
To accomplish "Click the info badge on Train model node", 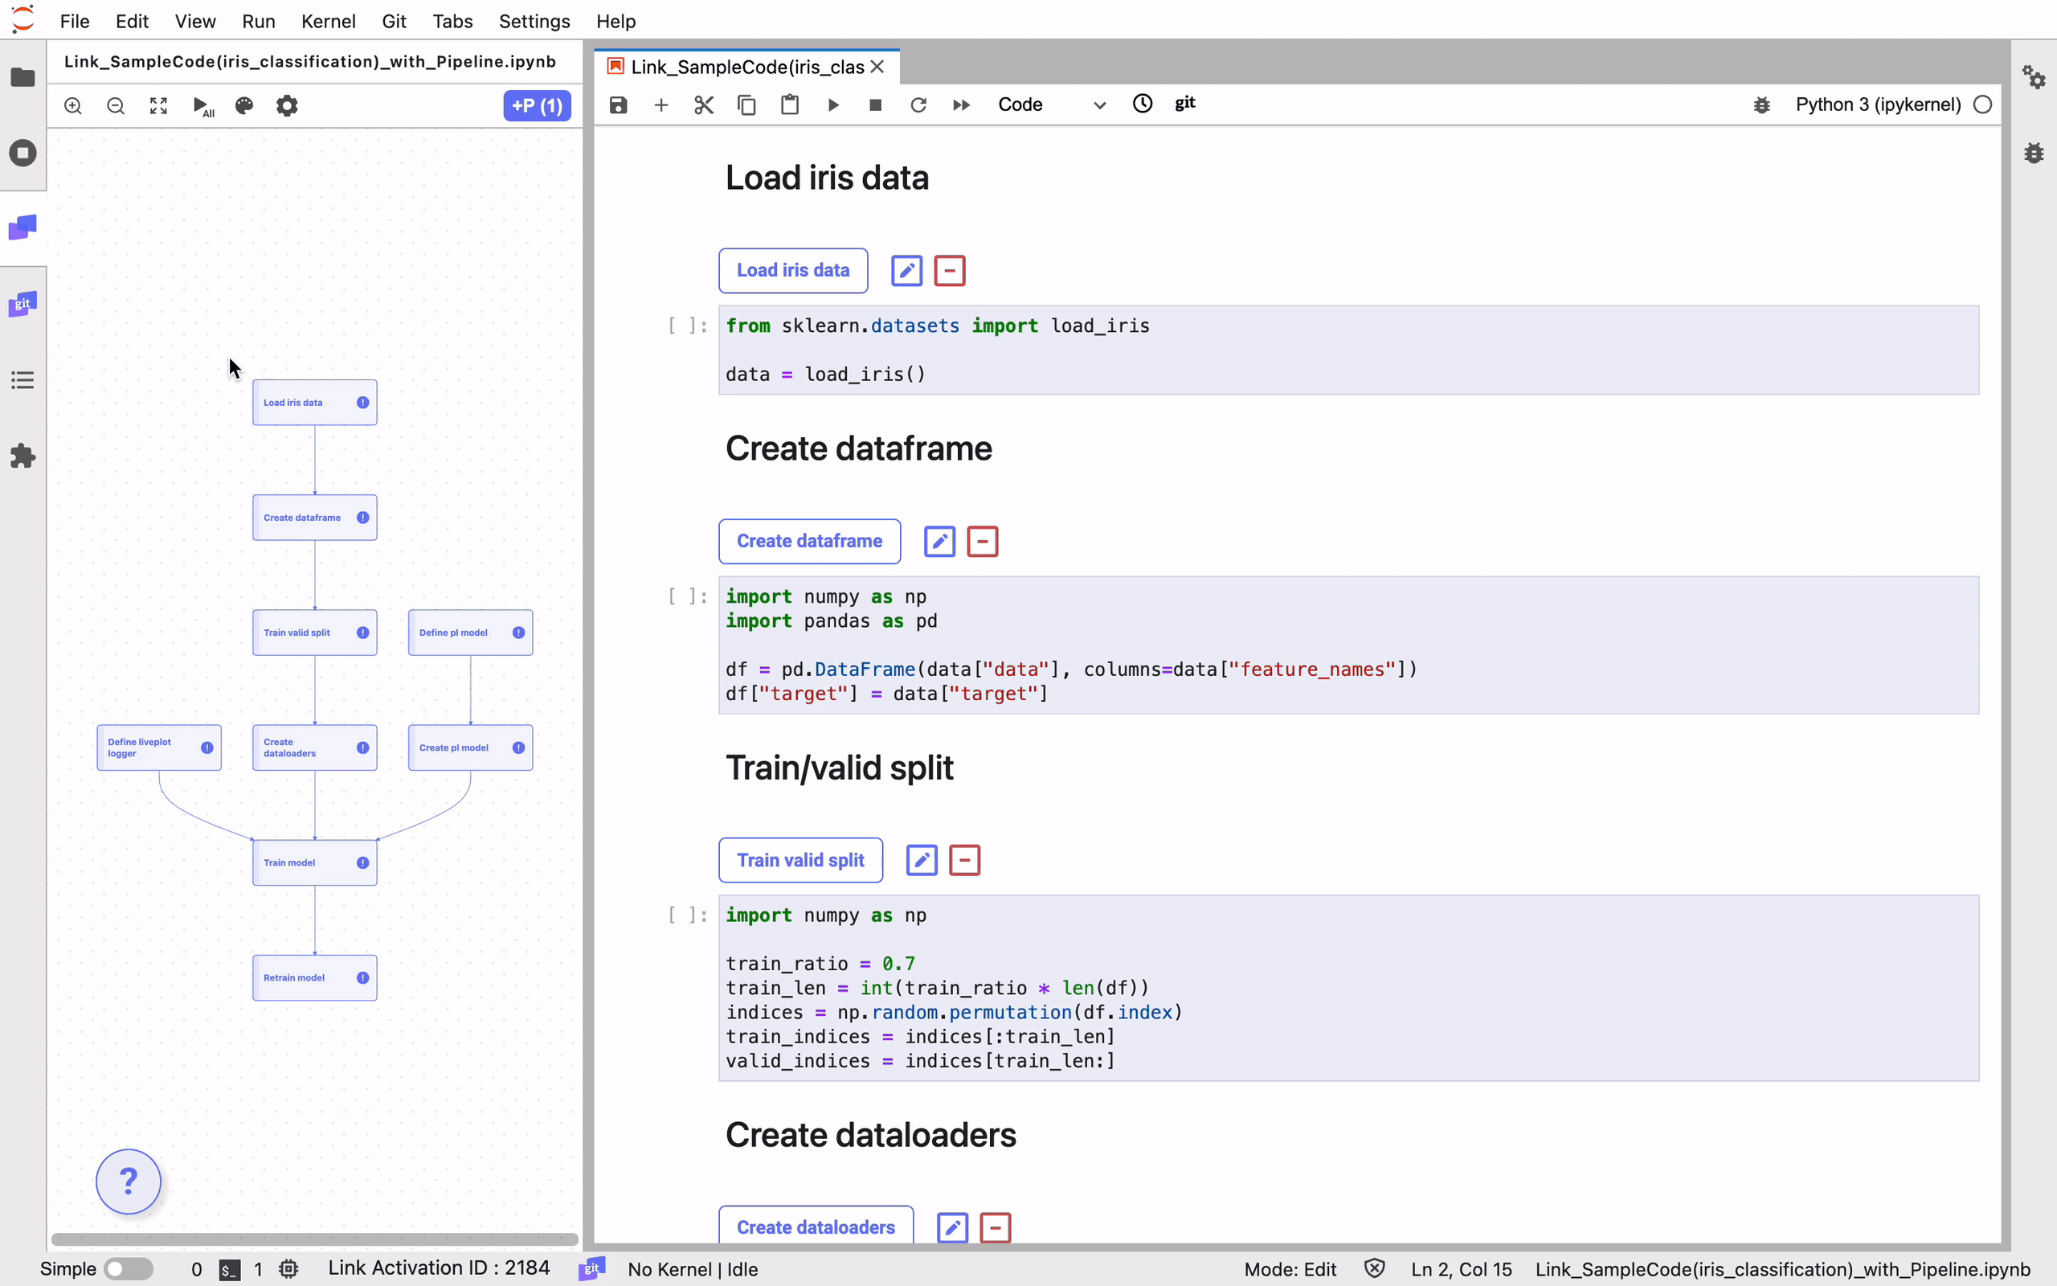I will point(363,862).
